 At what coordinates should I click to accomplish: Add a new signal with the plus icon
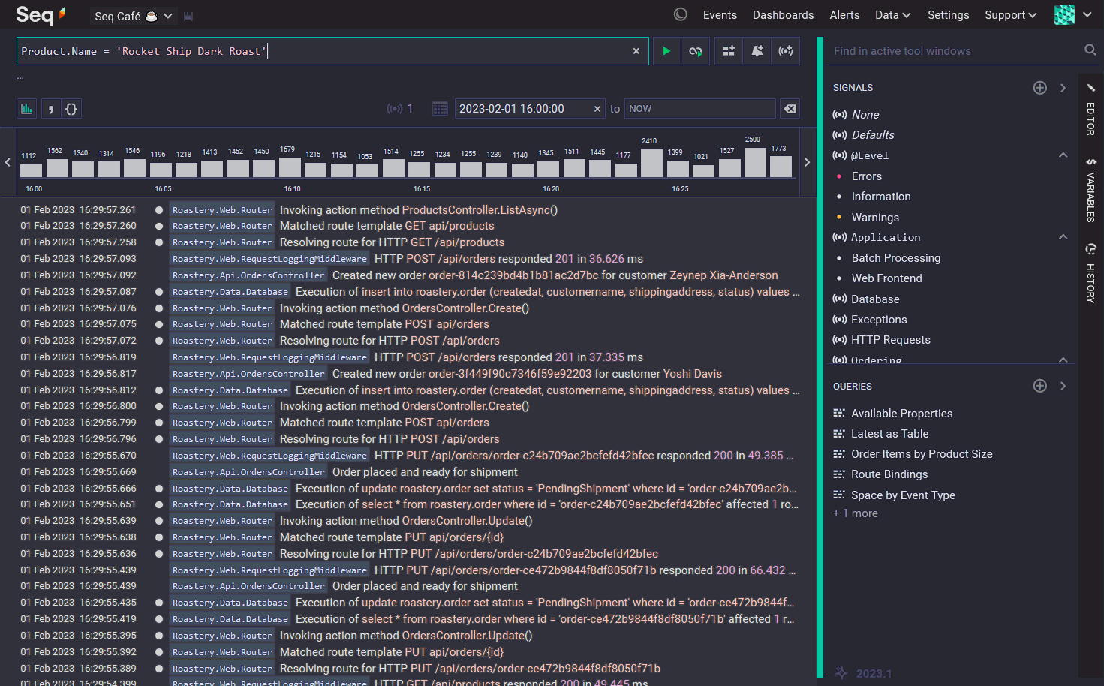pyautogui.click(x=1040, y=88)
